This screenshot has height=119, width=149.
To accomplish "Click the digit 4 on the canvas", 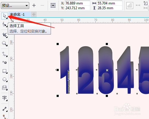I will click(x=126, y=70).
